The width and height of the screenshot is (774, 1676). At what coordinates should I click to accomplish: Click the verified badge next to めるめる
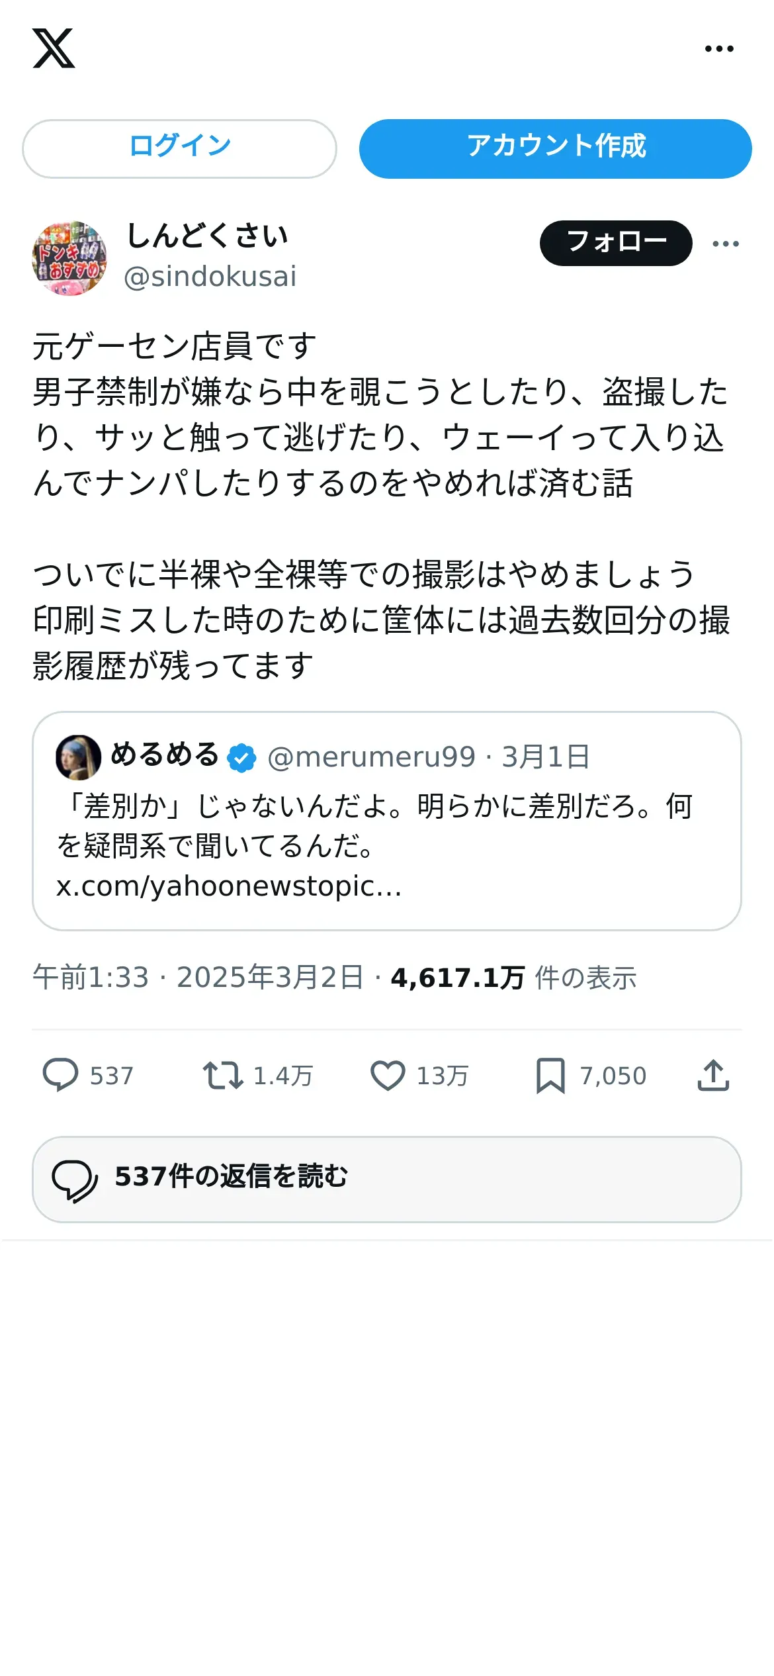[x=241, y=758]
